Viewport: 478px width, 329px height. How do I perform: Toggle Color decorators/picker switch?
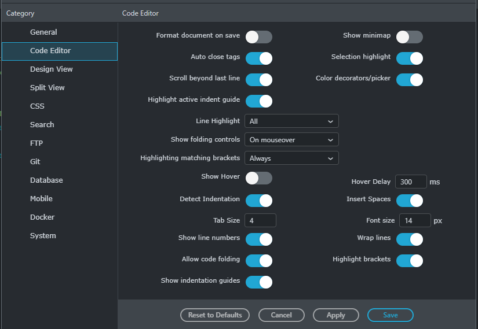[x=410, y=80]
